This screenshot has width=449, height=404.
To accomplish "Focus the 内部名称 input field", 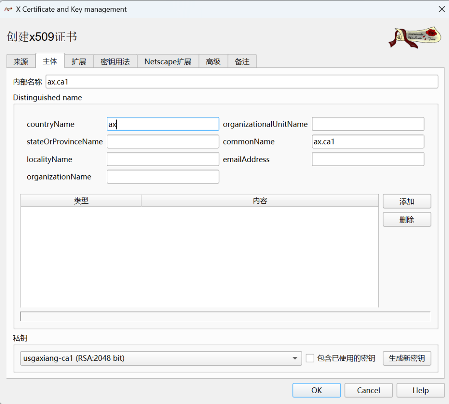I will (x=242, y=82).
